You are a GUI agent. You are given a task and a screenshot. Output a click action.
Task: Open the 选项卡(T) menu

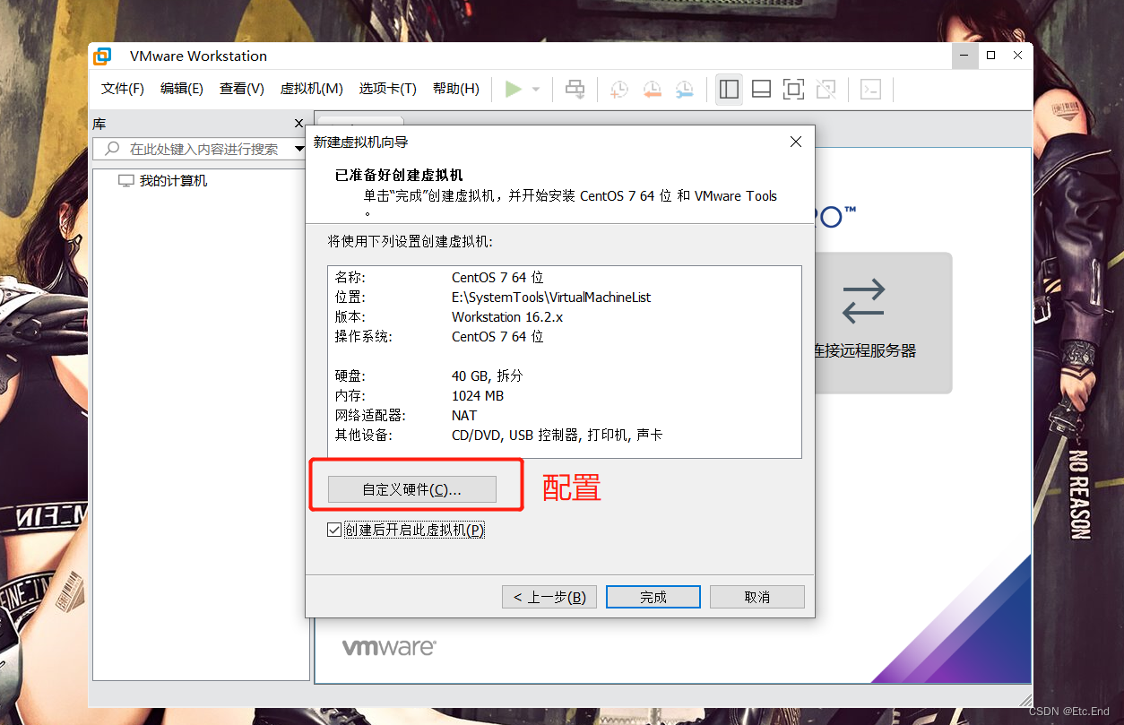pos(388,89)
